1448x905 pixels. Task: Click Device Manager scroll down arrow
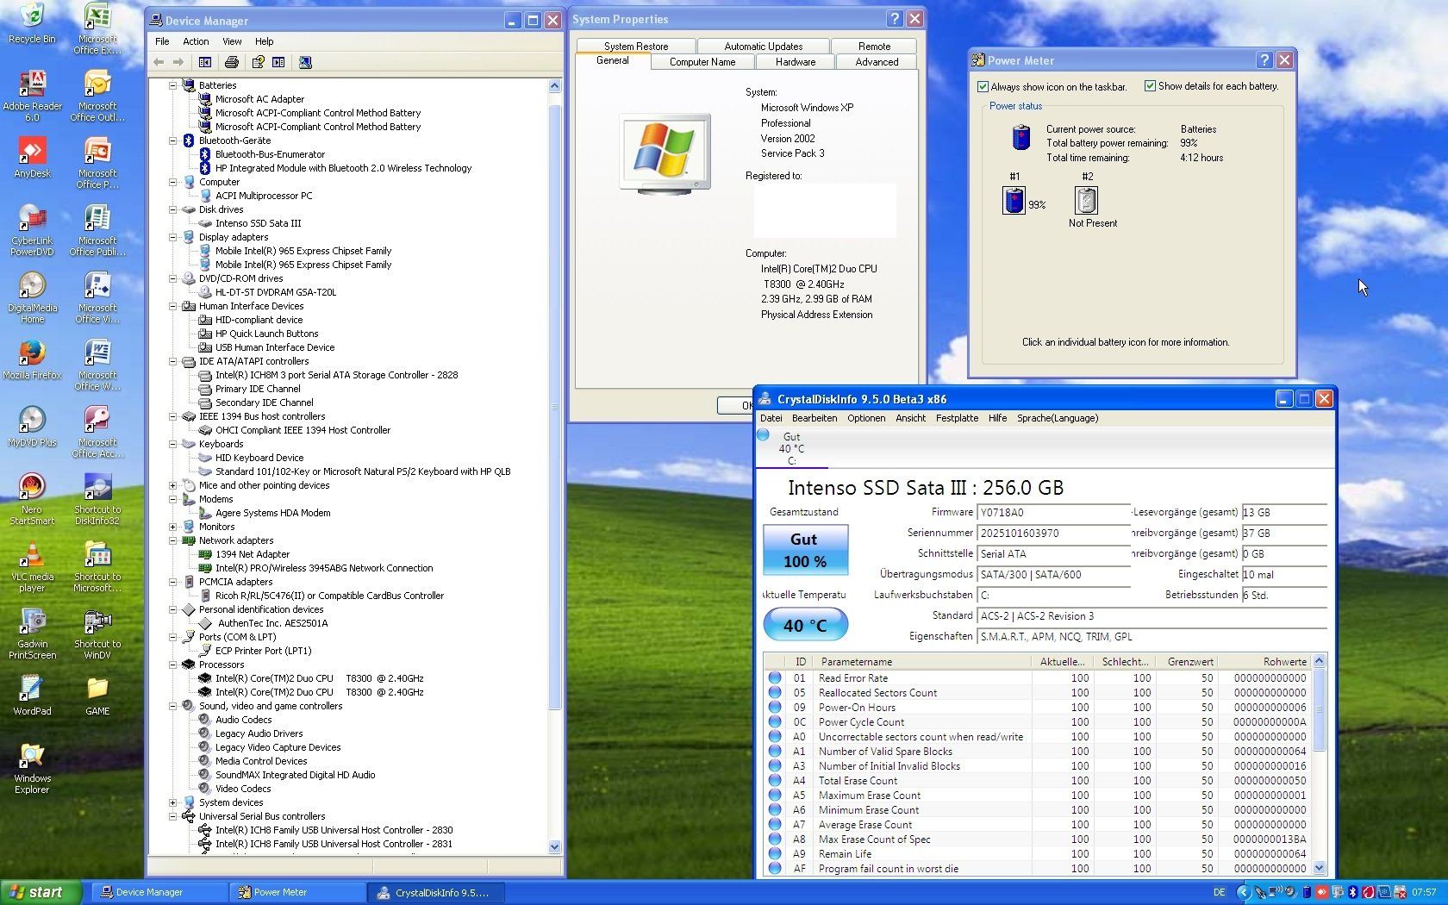pyautogui.click(x=554, y=846)
